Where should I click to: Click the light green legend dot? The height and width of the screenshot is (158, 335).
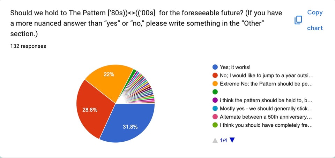(215, 125)
